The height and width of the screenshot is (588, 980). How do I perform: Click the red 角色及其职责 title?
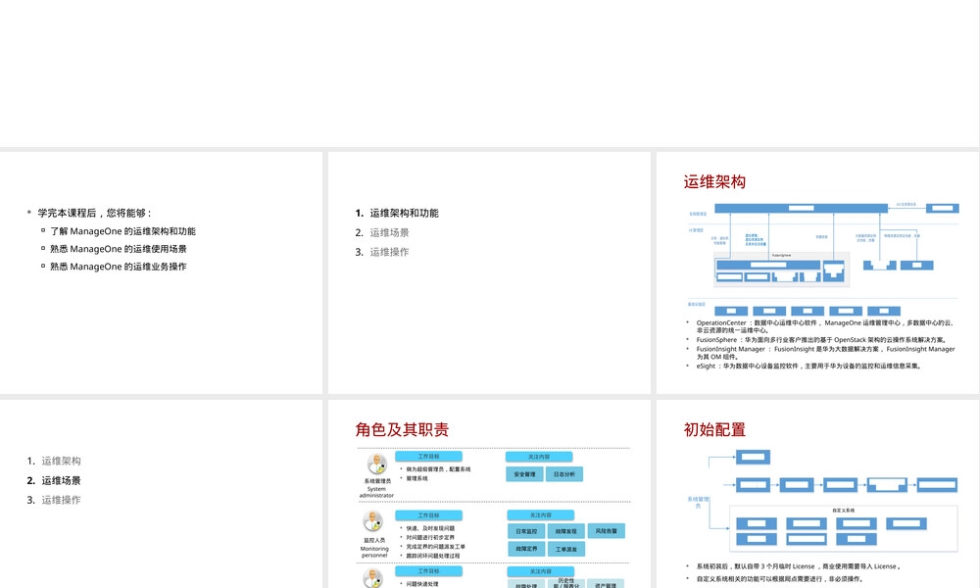coord(402,429)
